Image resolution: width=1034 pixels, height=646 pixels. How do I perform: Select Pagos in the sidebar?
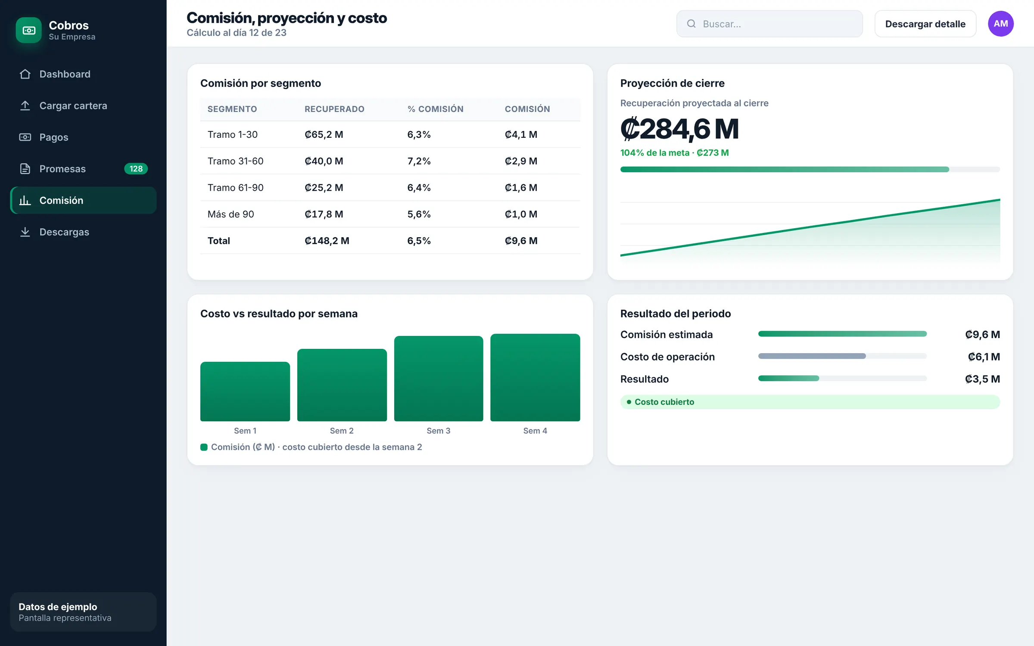click(83, 137)
